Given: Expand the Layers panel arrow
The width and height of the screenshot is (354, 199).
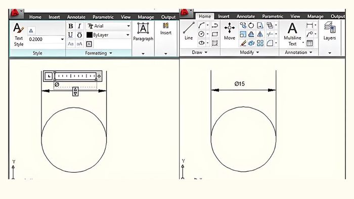Looking at the screenshot, I should (330, 53).
